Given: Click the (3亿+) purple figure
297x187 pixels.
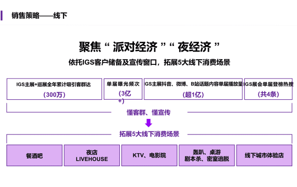Looking at the screenshot, I should tap(124, 97).
